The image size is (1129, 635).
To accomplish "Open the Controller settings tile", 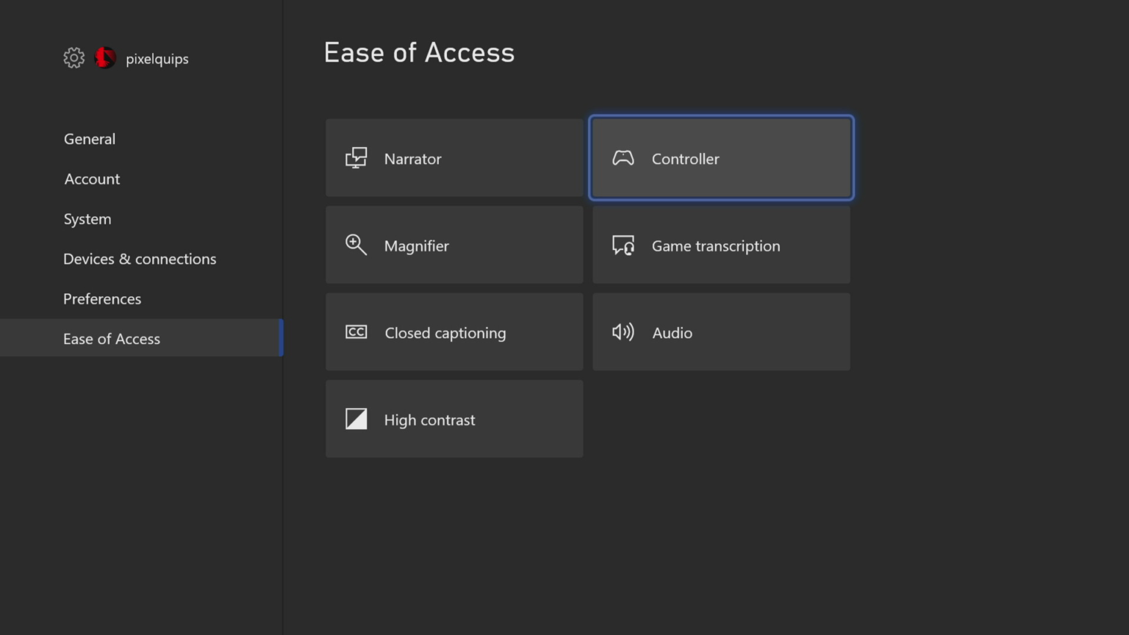I will point(720,158).
